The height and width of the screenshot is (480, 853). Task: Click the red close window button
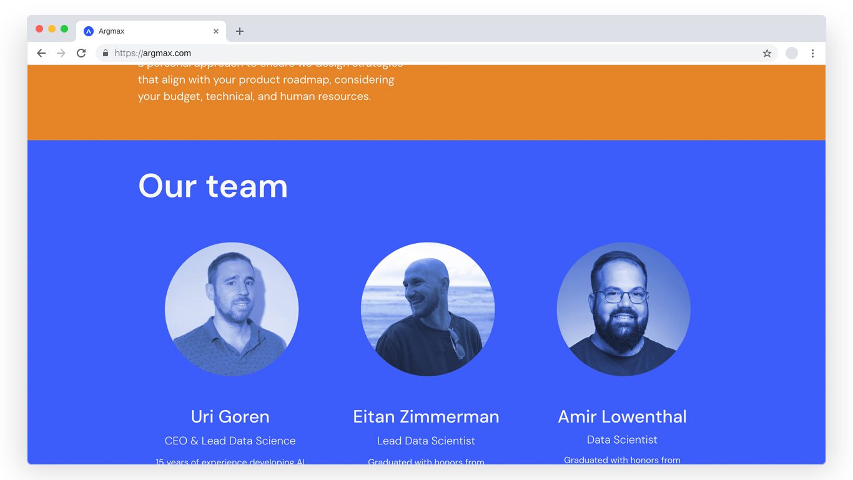coord(39,29)
